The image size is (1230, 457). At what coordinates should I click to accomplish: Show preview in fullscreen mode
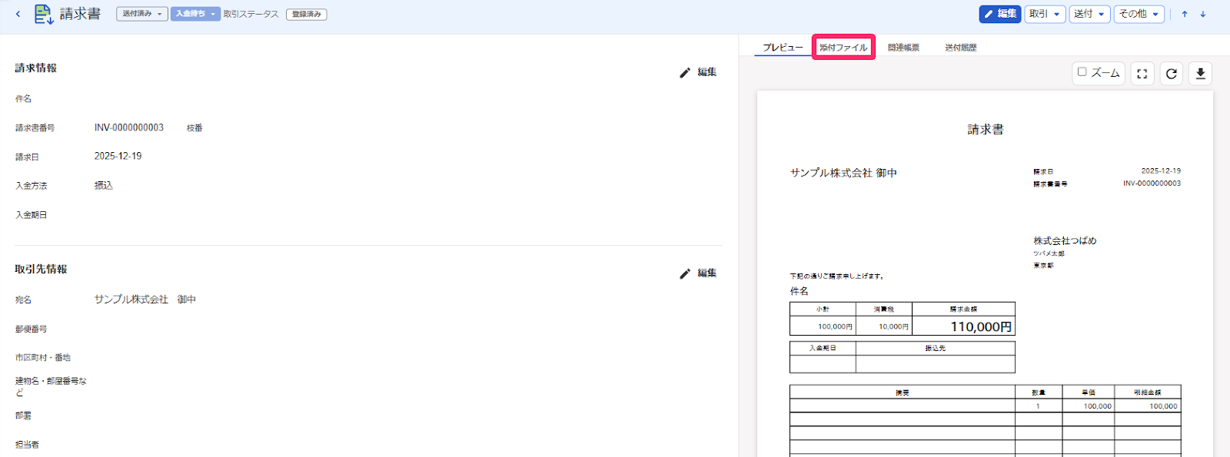point(1142,74)
